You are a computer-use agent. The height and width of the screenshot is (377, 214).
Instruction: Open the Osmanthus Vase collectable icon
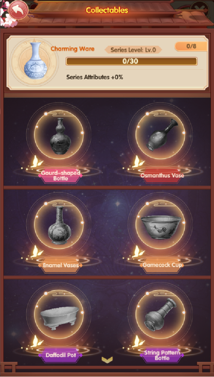pos(160,137)
